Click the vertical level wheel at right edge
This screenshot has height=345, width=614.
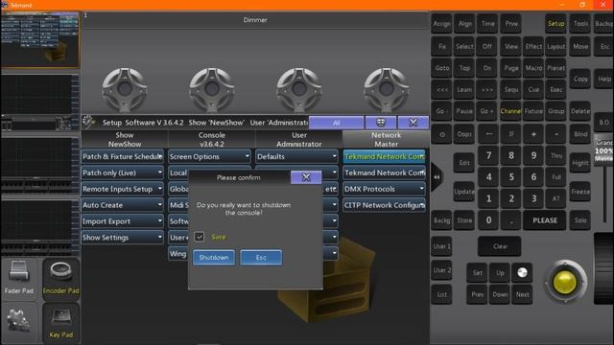(603, 268)
